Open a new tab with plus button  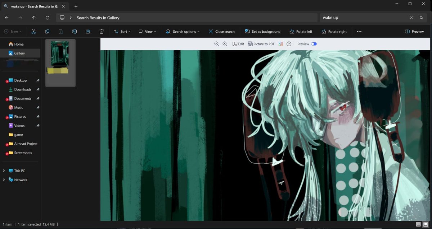(76, 6)
